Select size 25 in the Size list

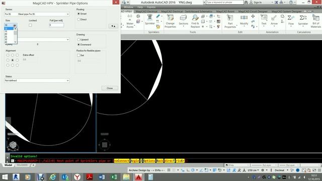tap(9, 37)
